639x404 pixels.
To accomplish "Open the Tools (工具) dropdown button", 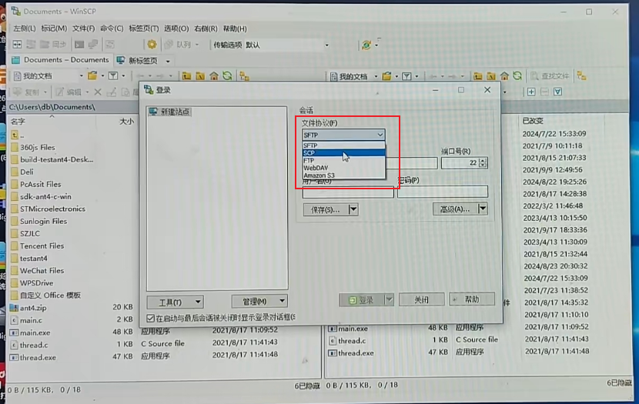I will (176, 302).
